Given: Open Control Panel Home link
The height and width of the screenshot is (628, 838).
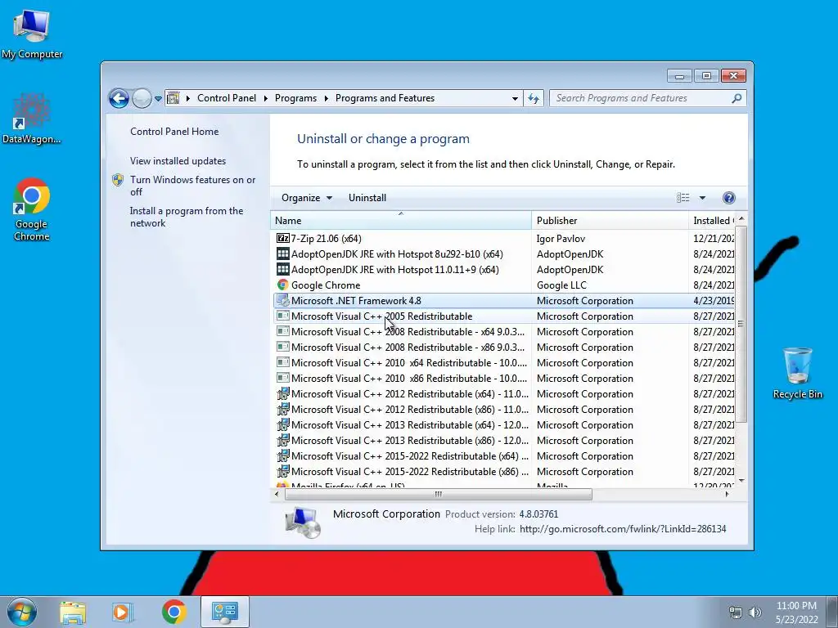Looking at the screenshot, I should [174, 132].
